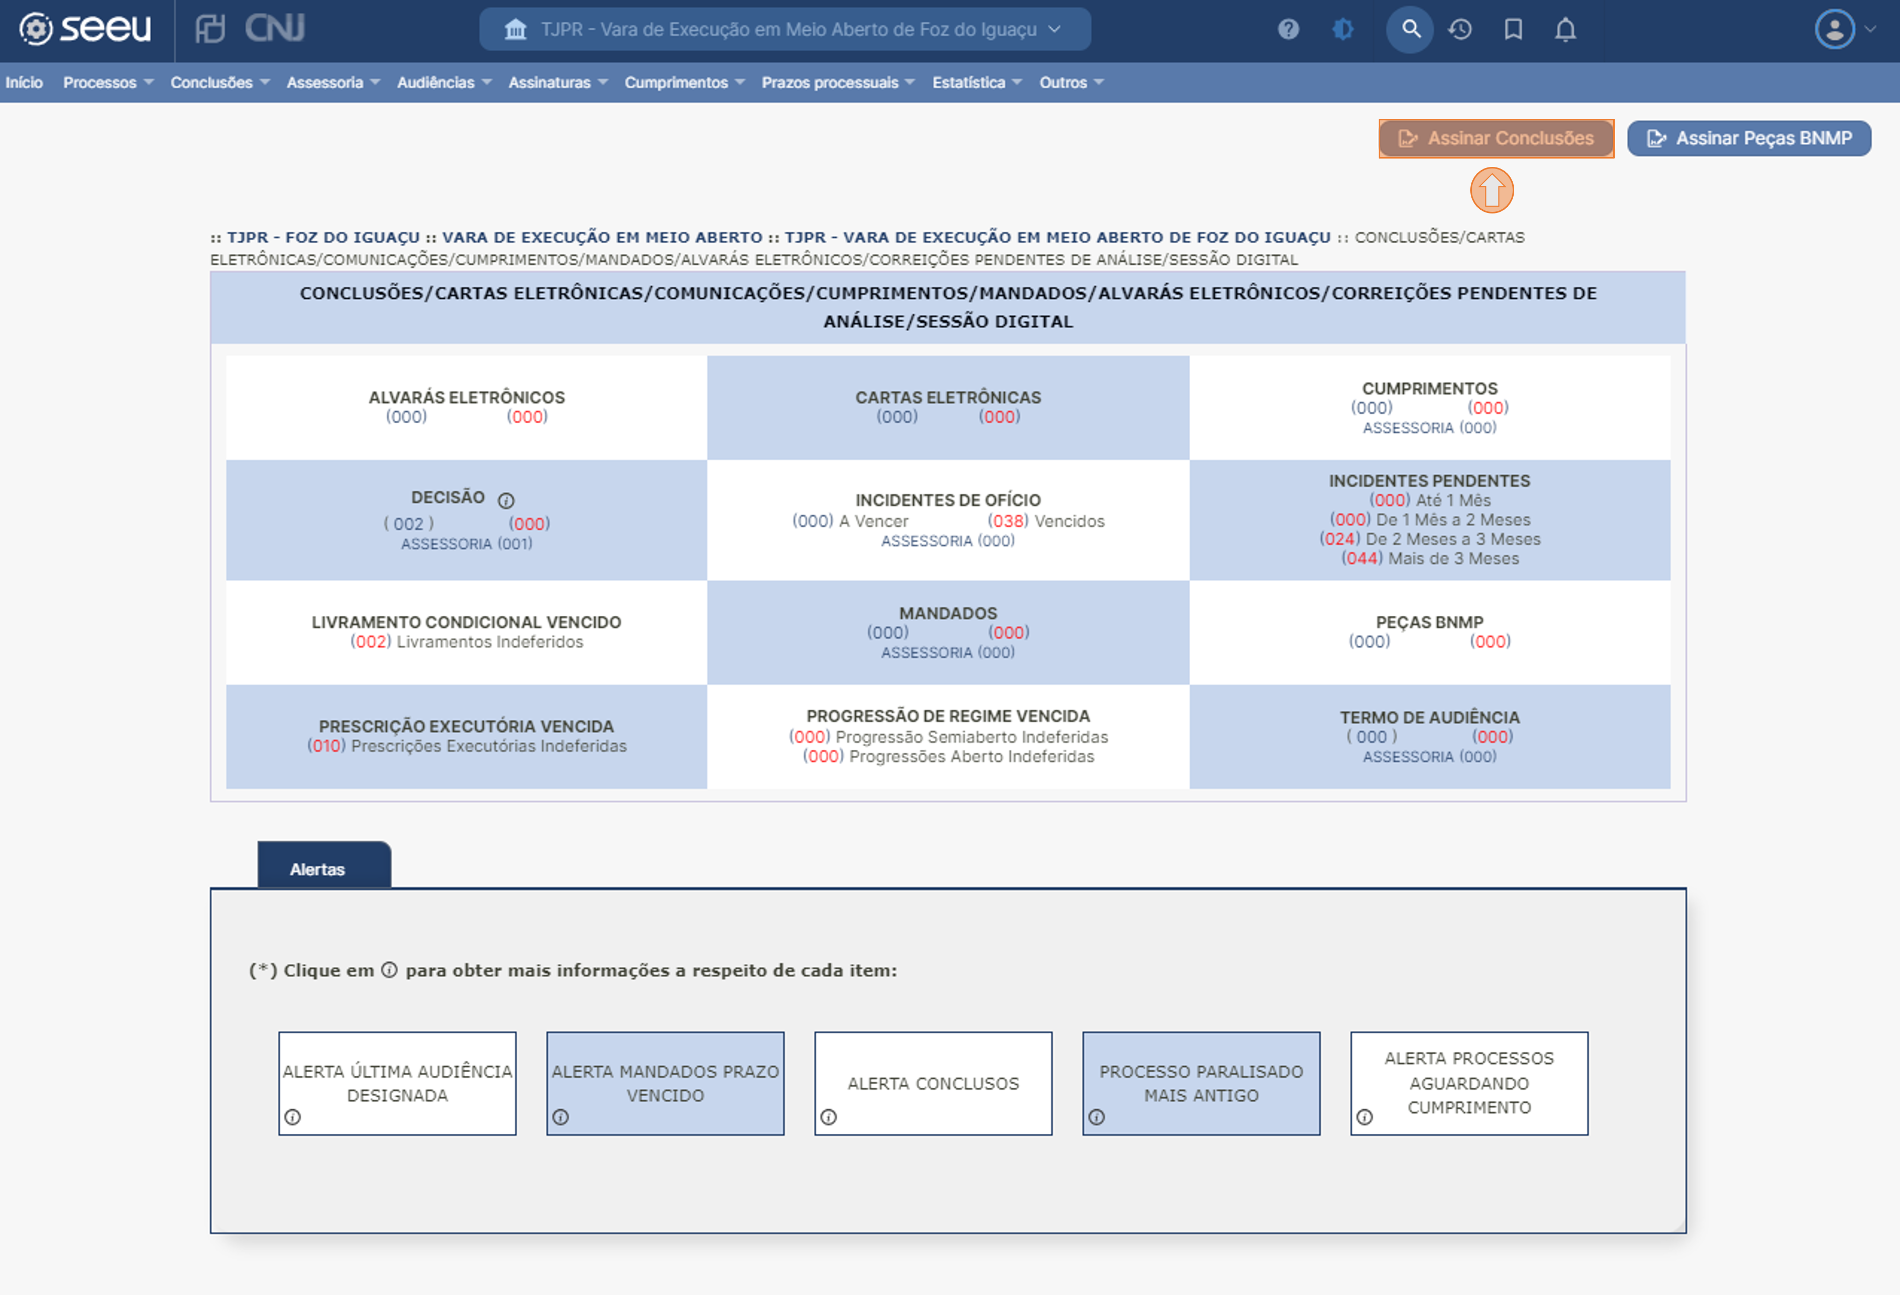Open (010) Prescrições Executórias Indeferidas
The width and height of the screenshot is (1900, 1295).
[x=466, y=746]
